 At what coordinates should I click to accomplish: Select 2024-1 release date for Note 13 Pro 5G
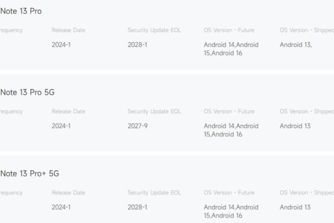pyautogui.click(x=61, y=126)
